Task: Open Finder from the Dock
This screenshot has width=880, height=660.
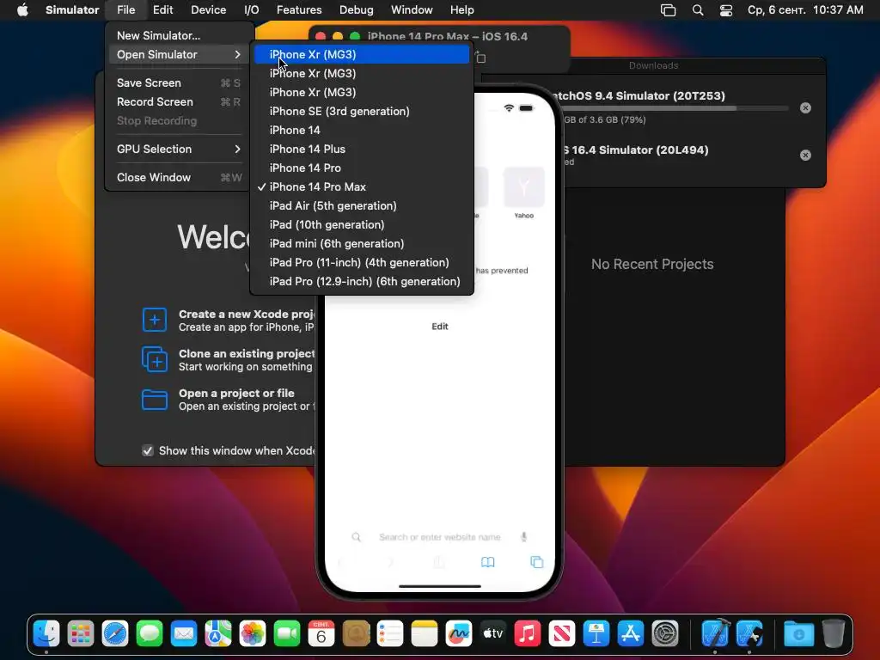Action: click(x=46, y=634)
